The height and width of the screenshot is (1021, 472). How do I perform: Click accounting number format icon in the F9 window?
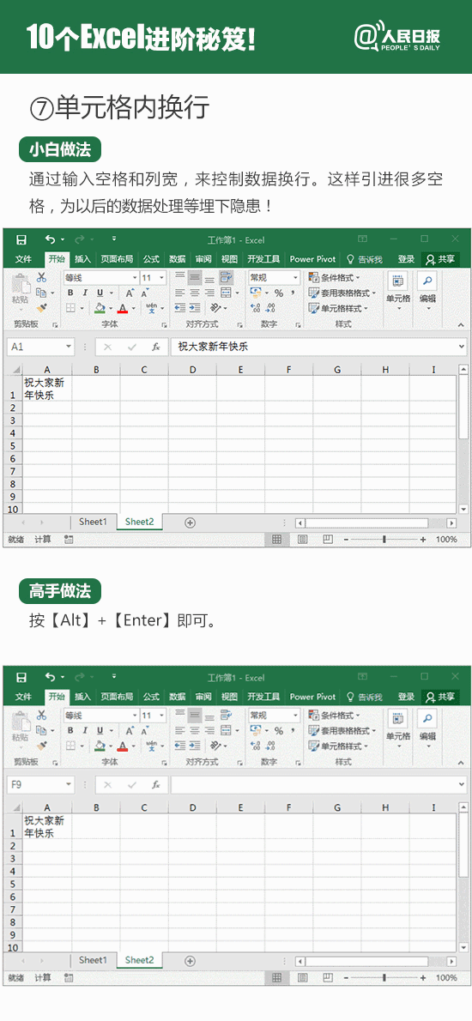[x=256, y=731]
